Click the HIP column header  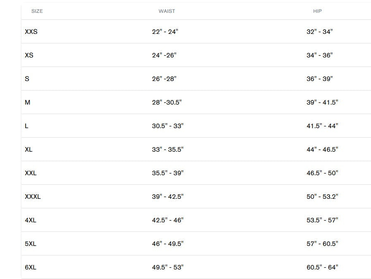click(x=317, y=11)
